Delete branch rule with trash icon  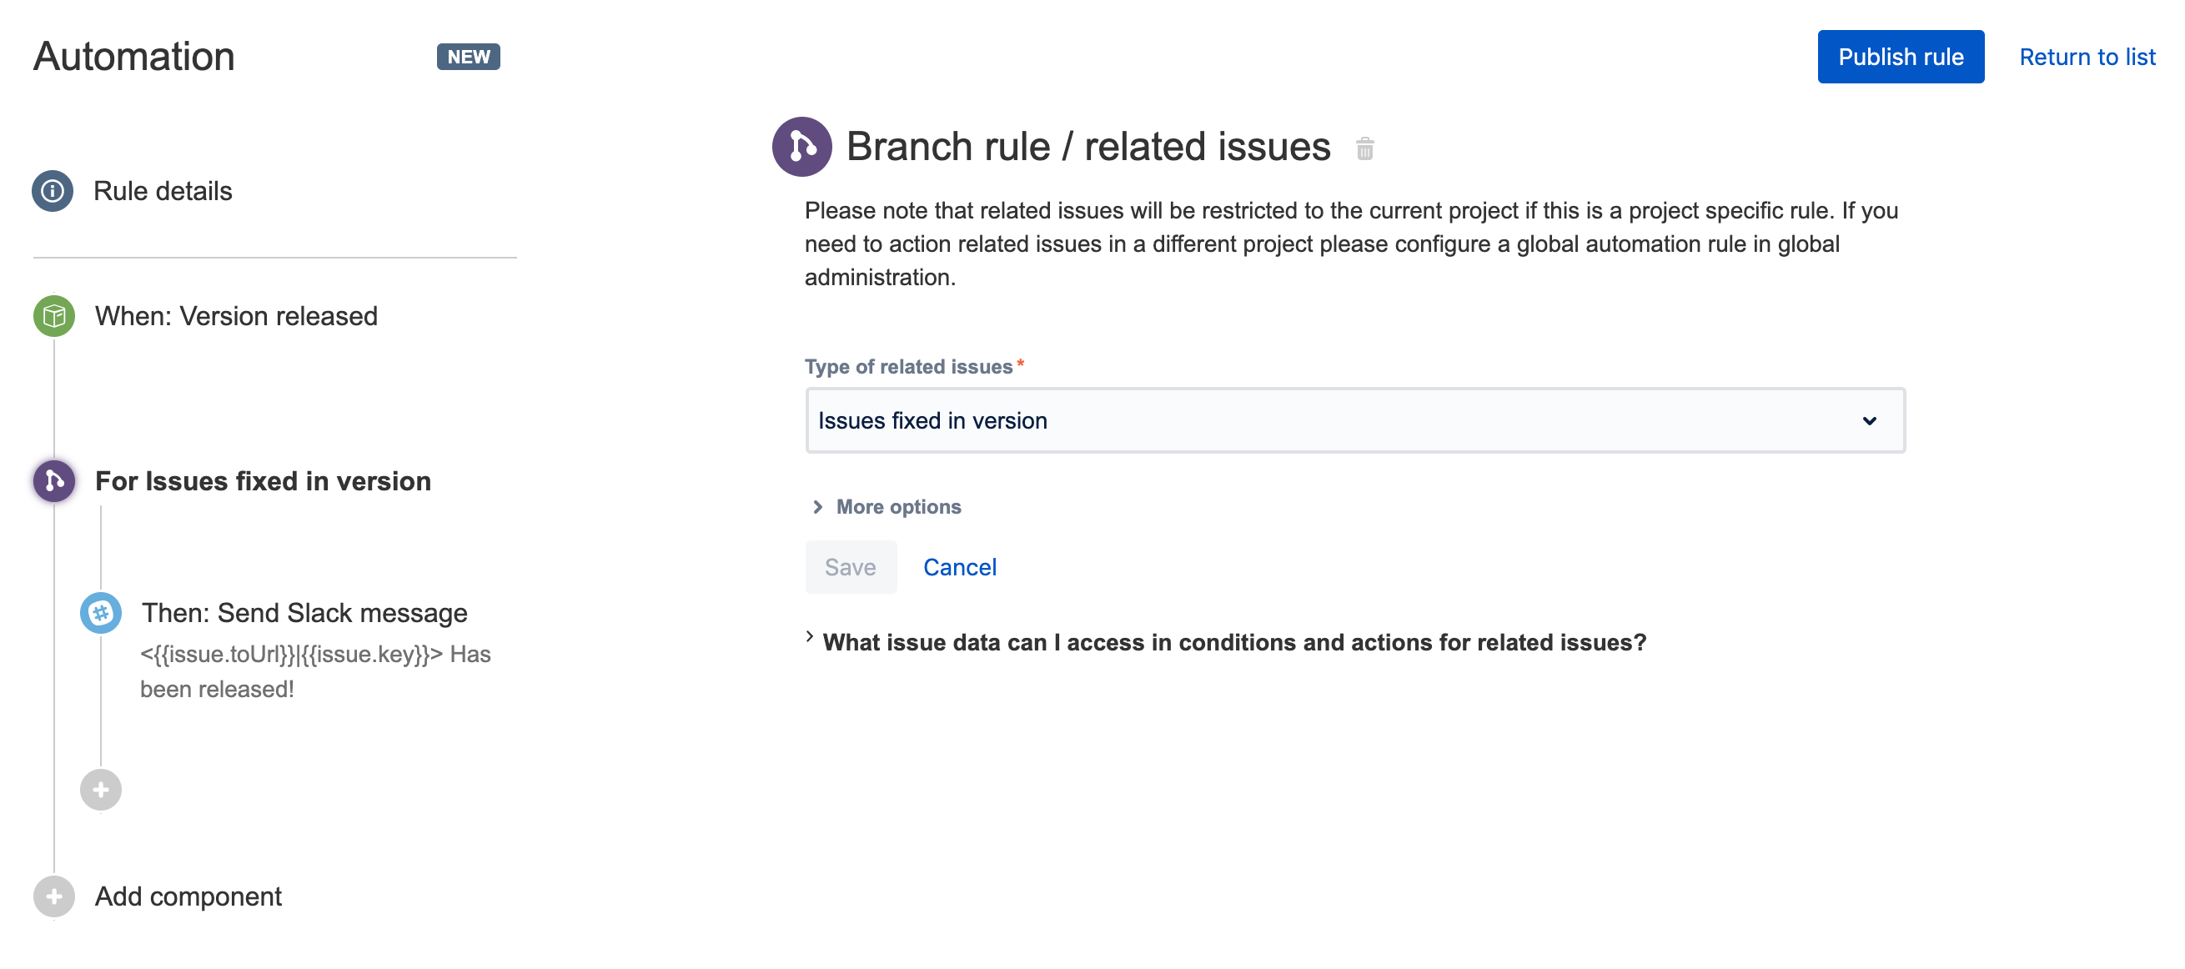pos(1364,149)
